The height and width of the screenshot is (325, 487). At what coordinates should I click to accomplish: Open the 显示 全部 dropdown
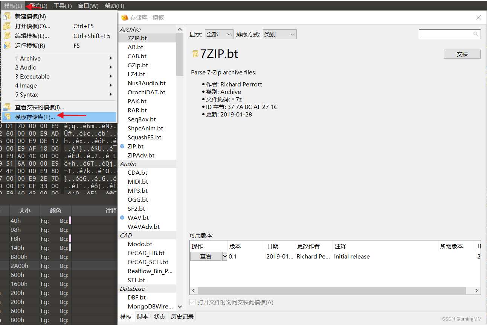coord(219,34)
